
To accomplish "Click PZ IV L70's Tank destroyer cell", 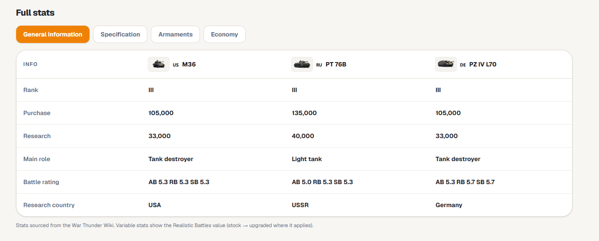I will coord(458,159).
